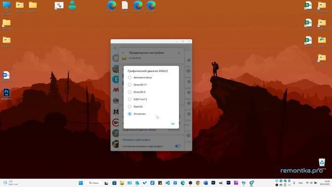
Task: Select the Direct3D 11 radio option
Action: (137, 85)
